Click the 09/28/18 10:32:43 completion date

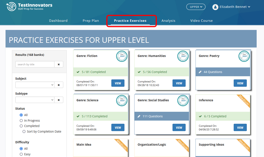pos(148,85)
